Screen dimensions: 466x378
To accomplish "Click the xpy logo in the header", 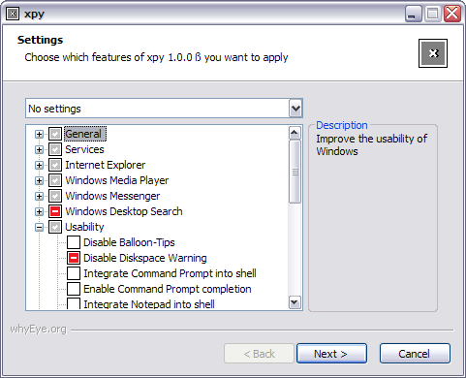I will click(x=433, y=53).
